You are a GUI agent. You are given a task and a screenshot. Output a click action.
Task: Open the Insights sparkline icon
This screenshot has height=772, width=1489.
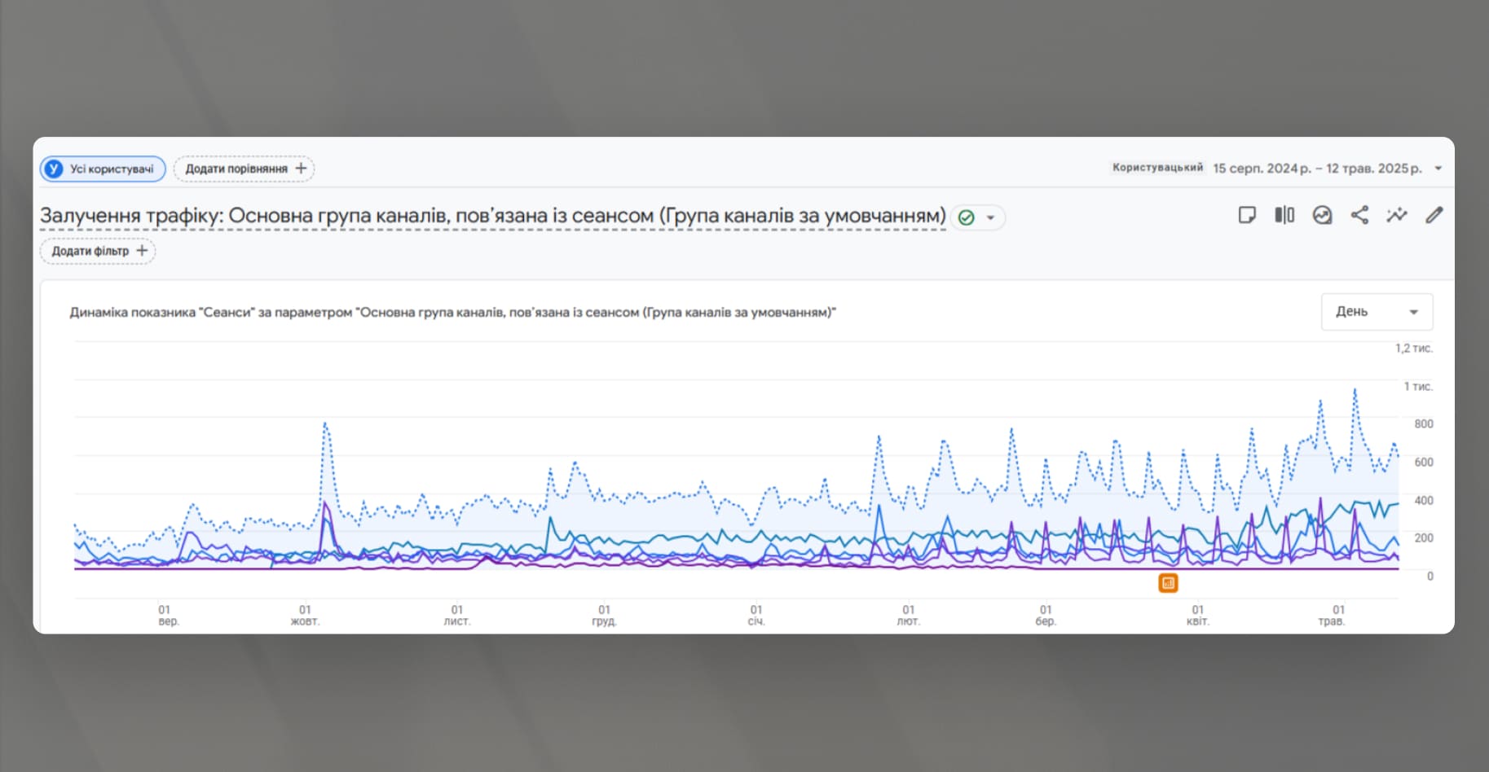(x=1397, y=215)
